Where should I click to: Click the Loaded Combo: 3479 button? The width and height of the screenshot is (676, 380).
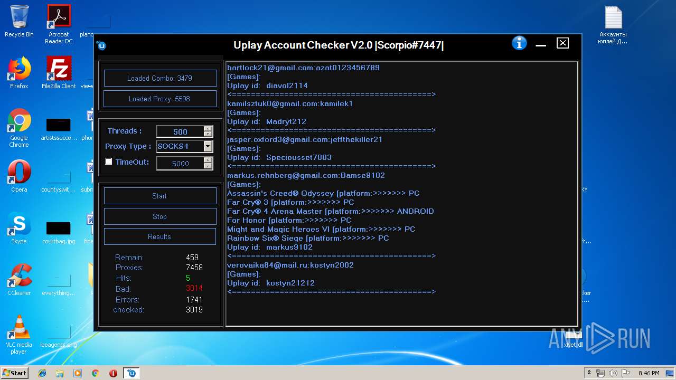click(x=160, y=78)
